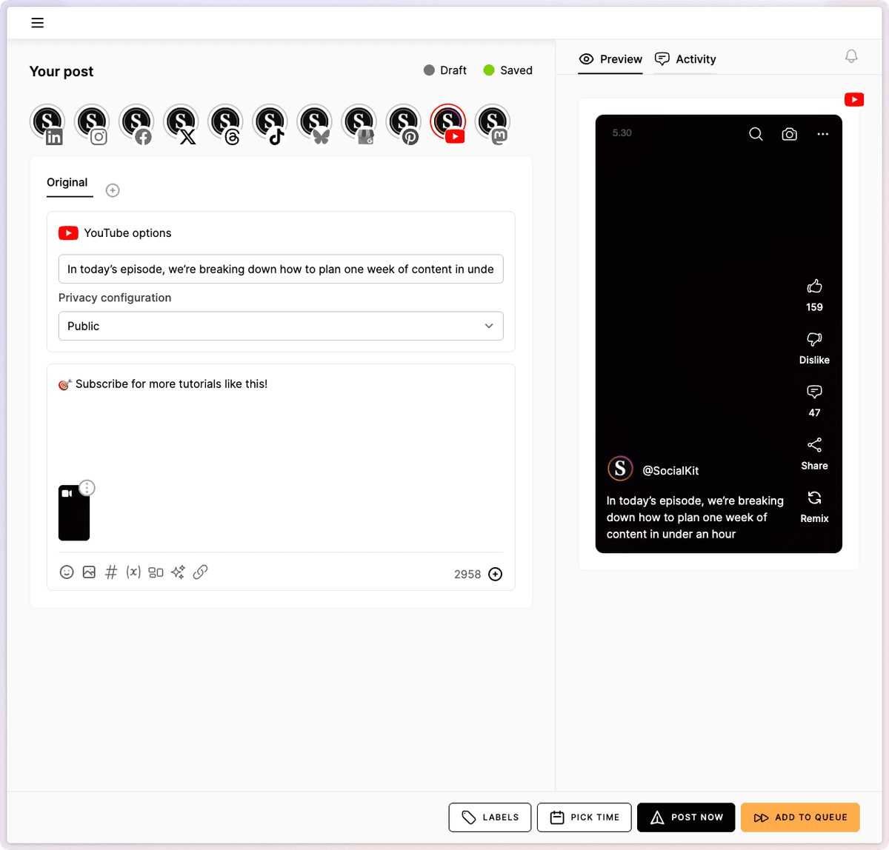The image size is (889, 850).
Task: Click the hashtag icon in the editor toolbar
Action: pos(111,572)
